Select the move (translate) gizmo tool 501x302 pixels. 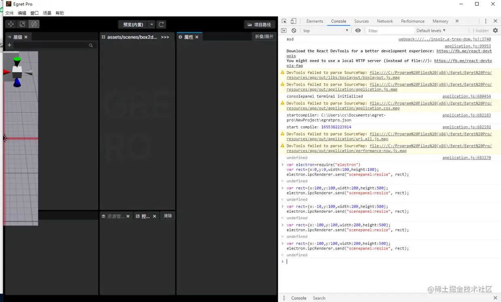pyautogui.click(x=11, y=24)
